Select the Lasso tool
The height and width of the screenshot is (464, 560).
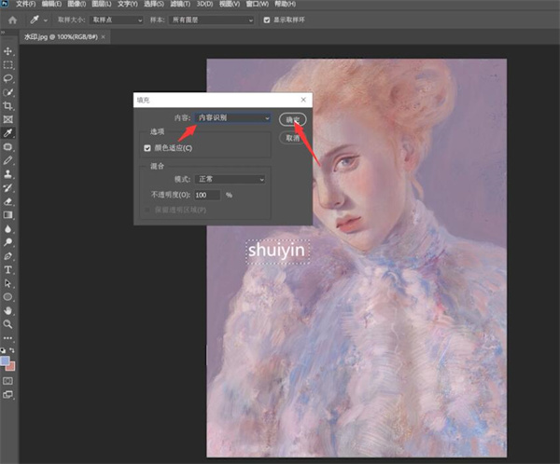(7, 78)
